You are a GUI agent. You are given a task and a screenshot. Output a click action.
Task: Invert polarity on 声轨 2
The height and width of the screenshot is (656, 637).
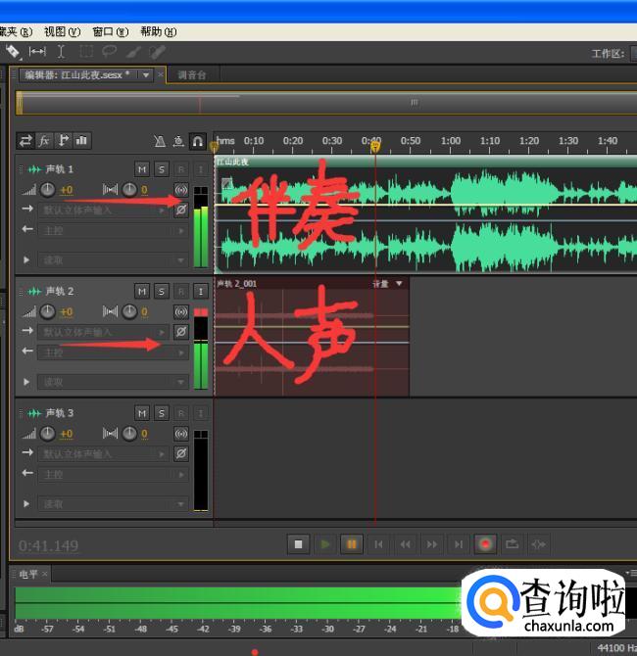tap(181, 332)
